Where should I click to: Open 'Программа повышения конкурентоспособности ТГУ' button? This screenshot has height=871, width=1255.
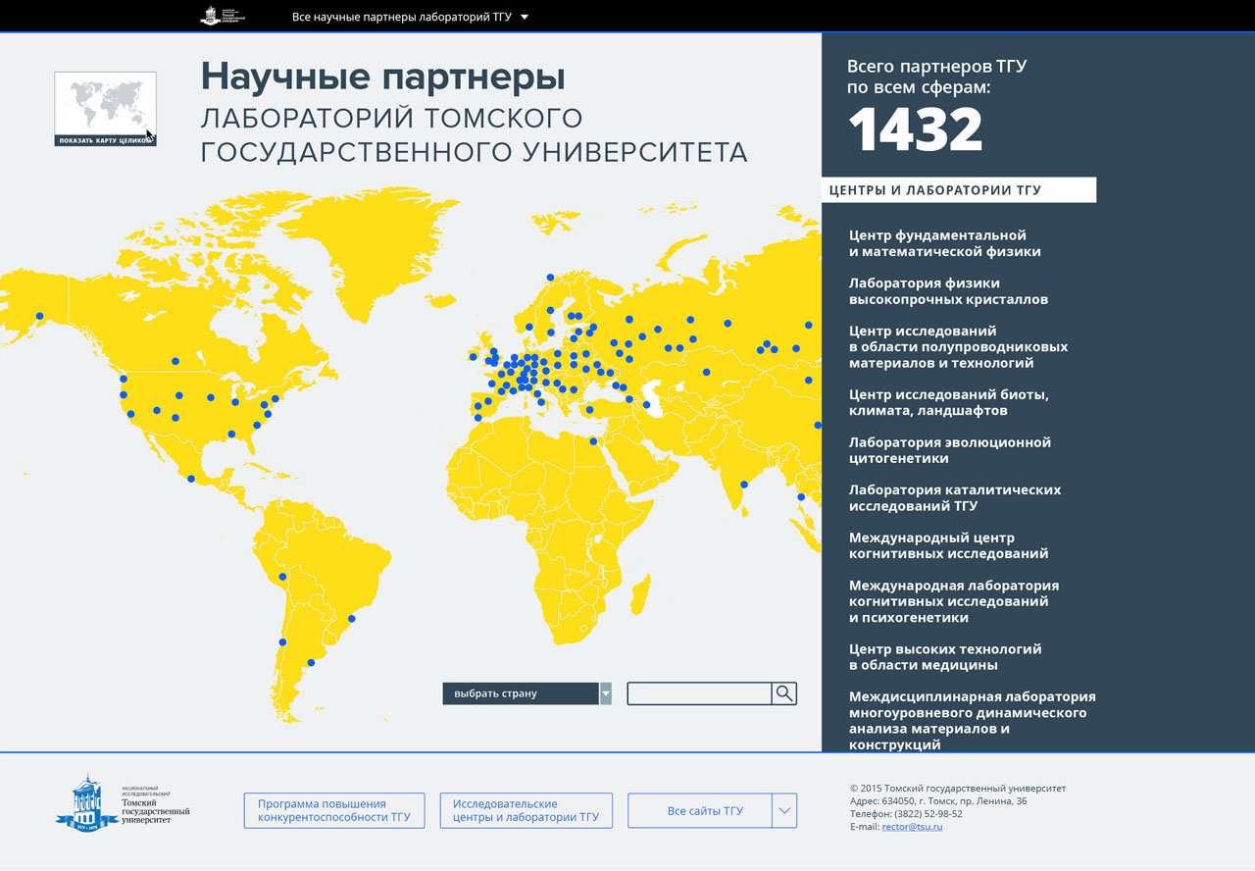(x=334, y=811)
